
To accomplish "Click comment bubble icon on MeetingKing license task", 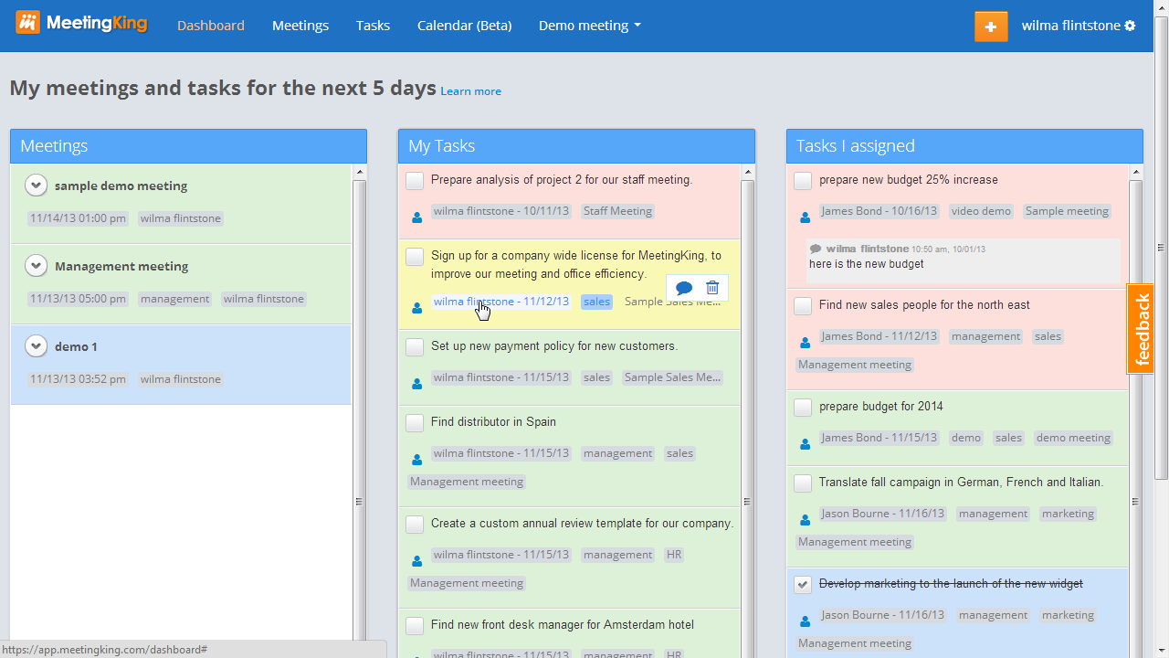I will pyautogui.click(x=684, y=288).
